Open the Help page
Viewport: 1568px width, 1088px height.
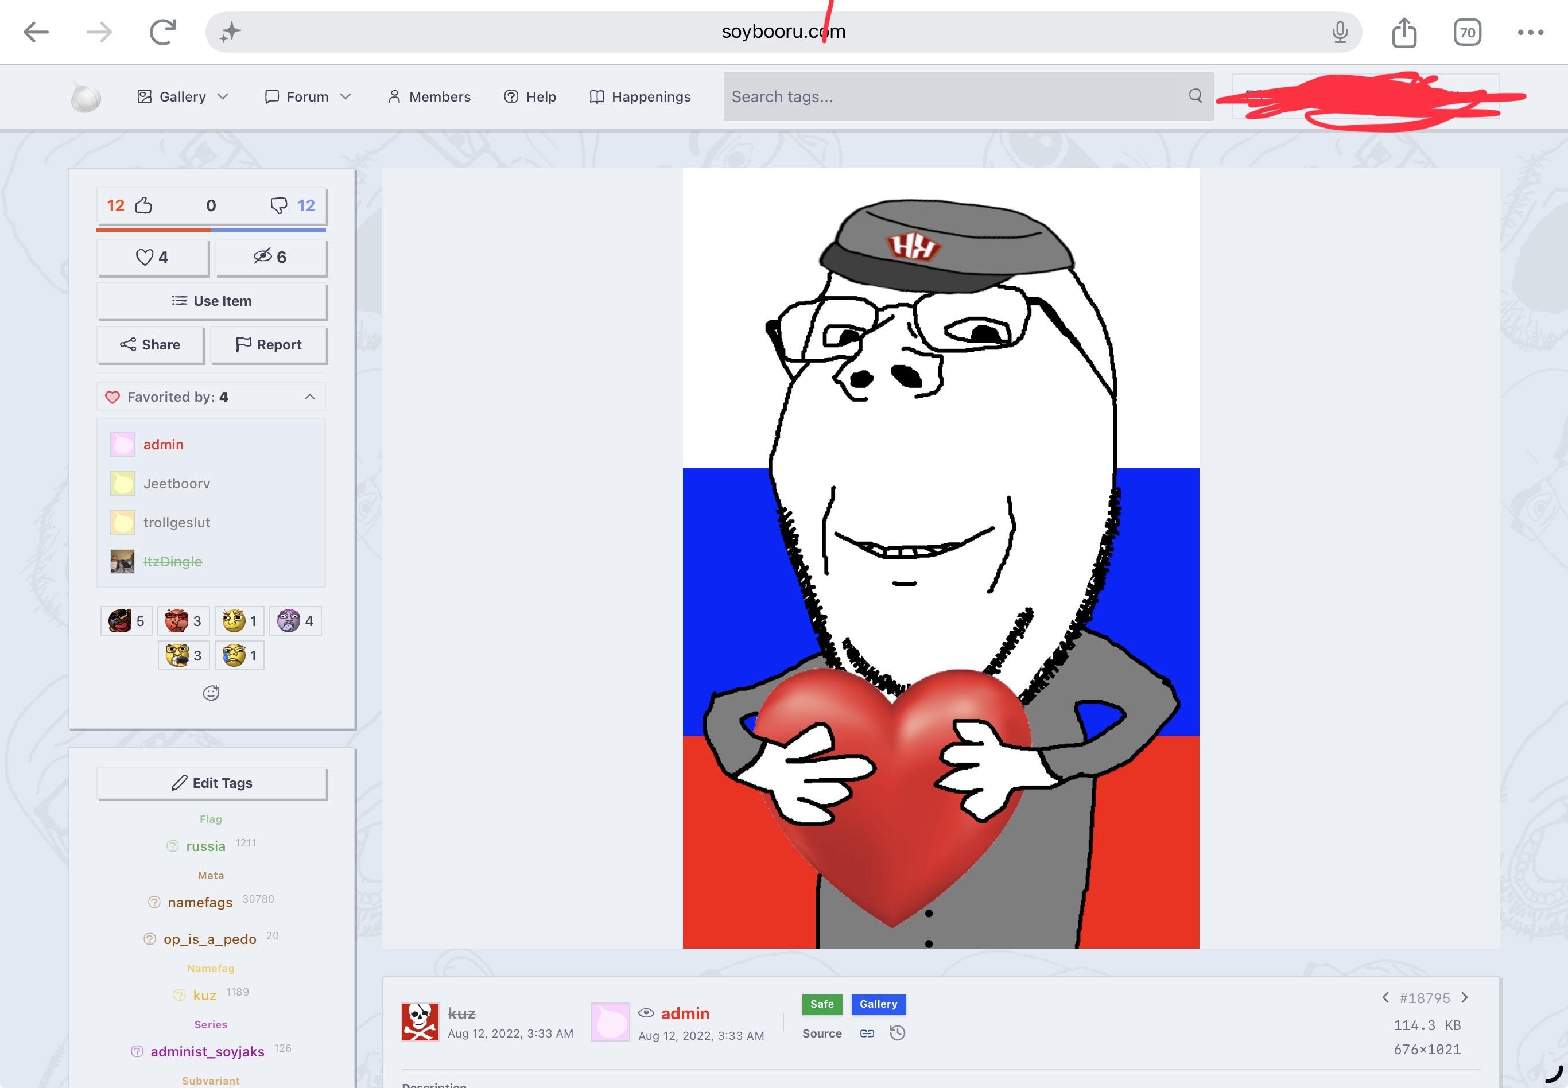click(530, 97)
